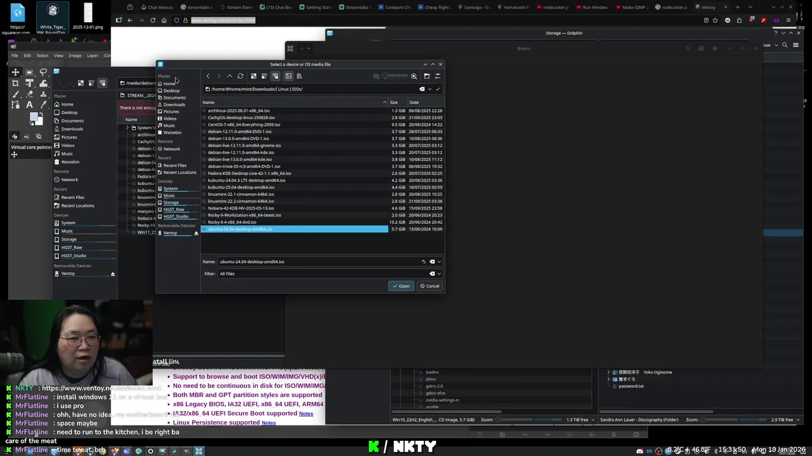The height and width of the screenshot is (456, 812).
Task: Select Nobara-42-KDE-NV-2025-05-13.iso
Action: 241,208
